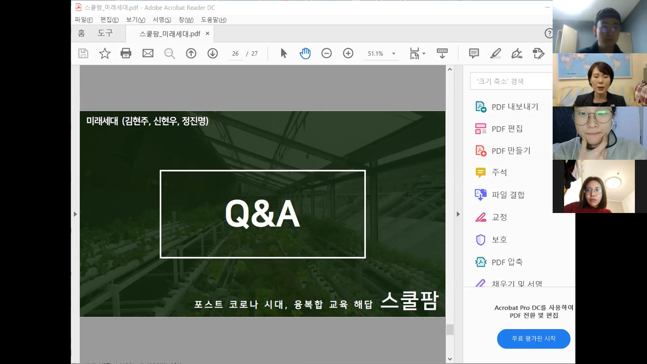Zoom in with plus button

pyautogui.click(x=348, y=53)
